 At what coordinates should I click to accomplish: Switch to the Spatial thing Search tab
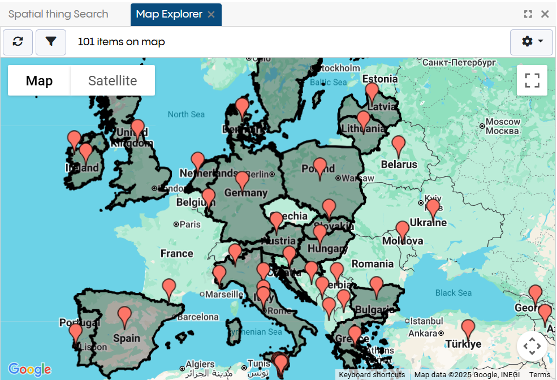[x=58, y=14]
